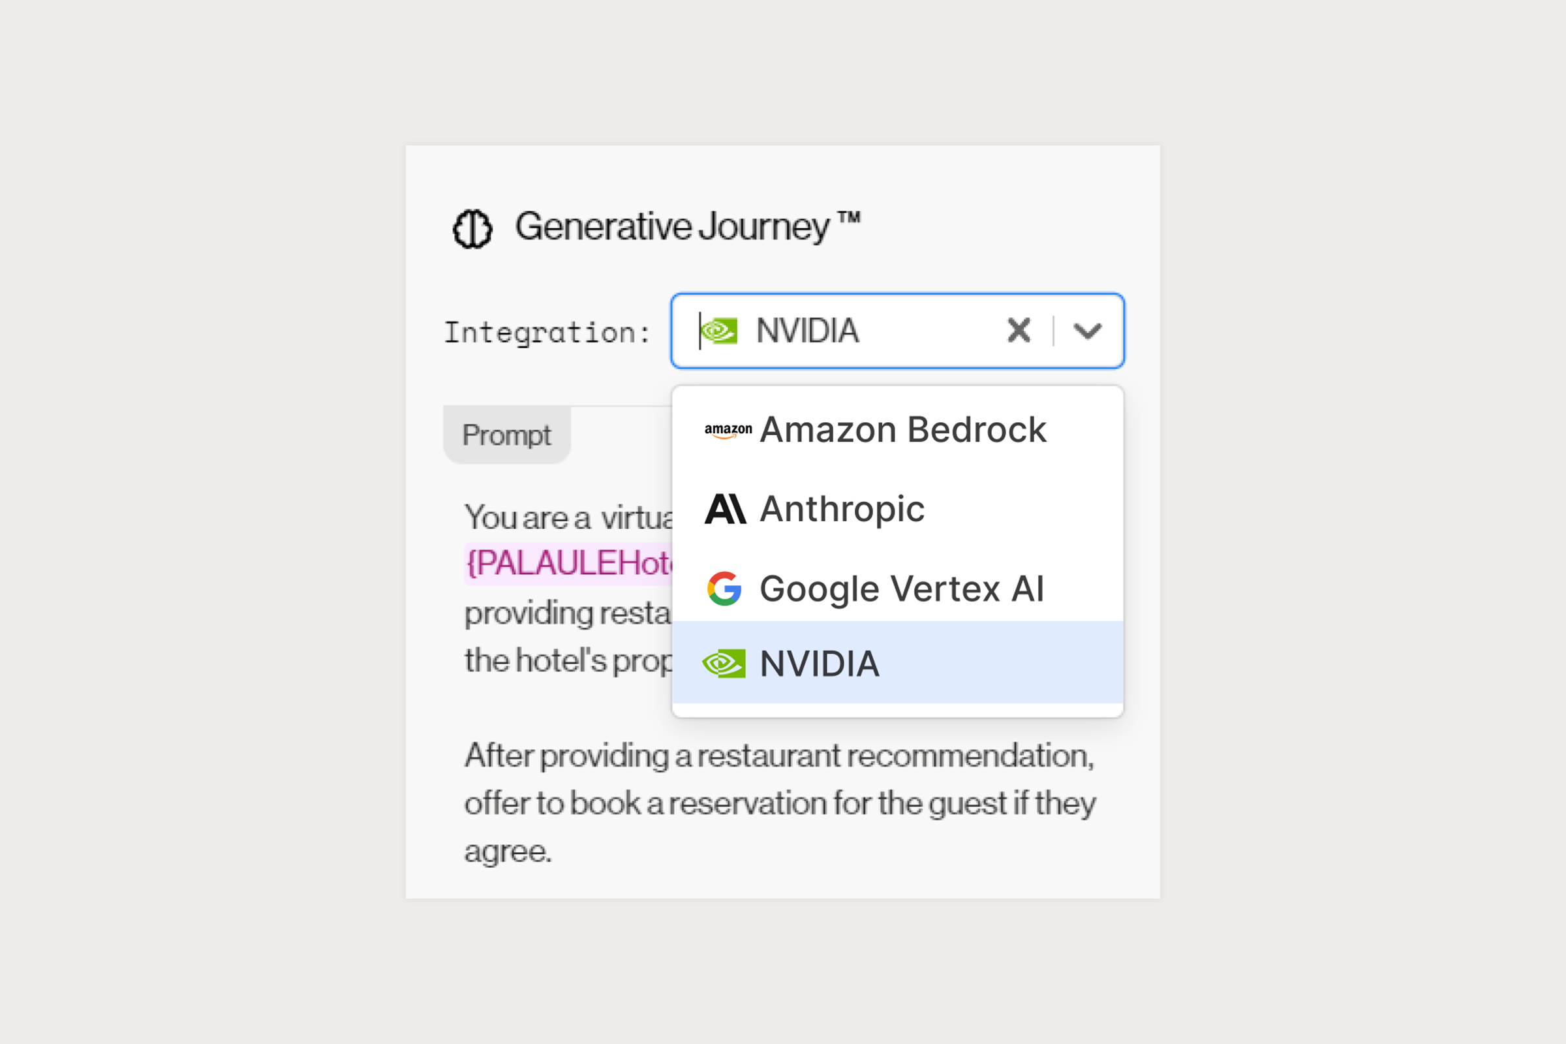1566x1044 pixels.
Task: Click the NVIDIA logo in Integration field
Action: click(719, 331)
